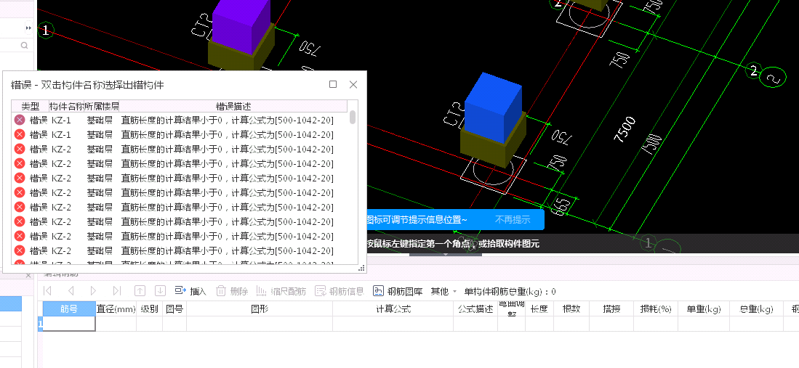
Task: Move rebar row down
Action: tap(160, 291)
